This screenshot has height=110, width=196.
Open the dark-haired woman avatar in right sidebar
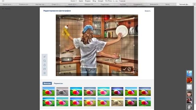coord(189,94)
